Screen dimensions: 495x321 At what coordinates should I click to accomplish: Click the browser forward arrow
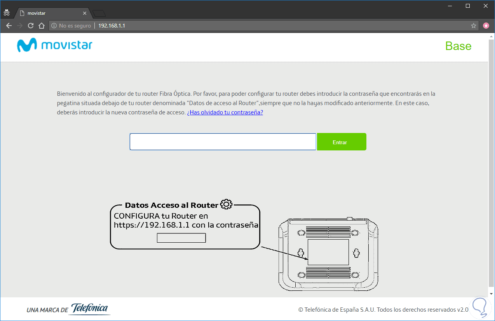(x=20, y=26)
